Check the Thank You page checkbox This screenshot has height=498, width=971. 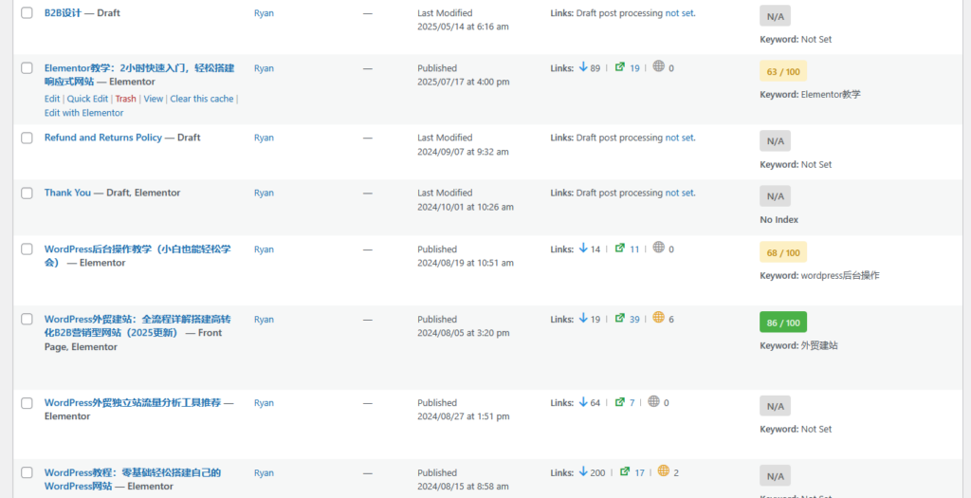(x=27, y=194)
